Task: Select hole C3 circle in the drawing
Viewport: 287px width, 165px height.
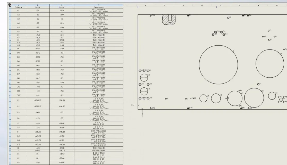Action: (x=144, y=91)
